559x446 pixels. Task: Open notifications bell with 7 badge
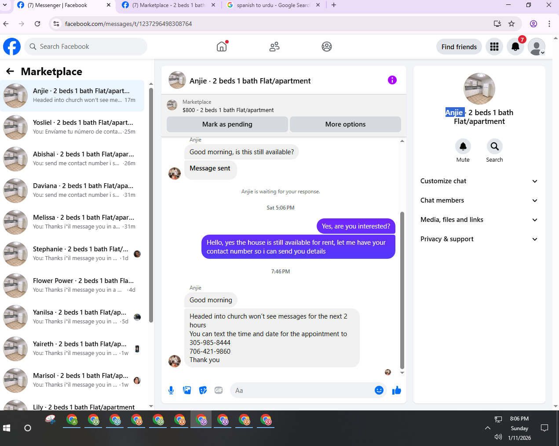point(515,47)
